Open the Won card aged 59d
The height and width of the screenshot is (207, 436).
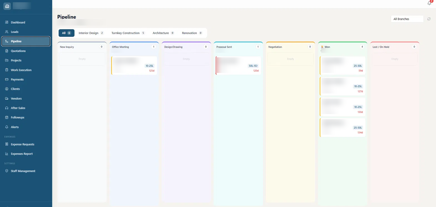pyautogui.click(x=343, y=65)
